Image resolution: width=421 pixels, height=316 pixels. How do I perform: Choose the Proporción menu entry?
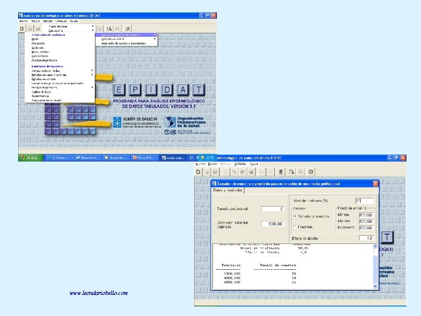point(38,43)
